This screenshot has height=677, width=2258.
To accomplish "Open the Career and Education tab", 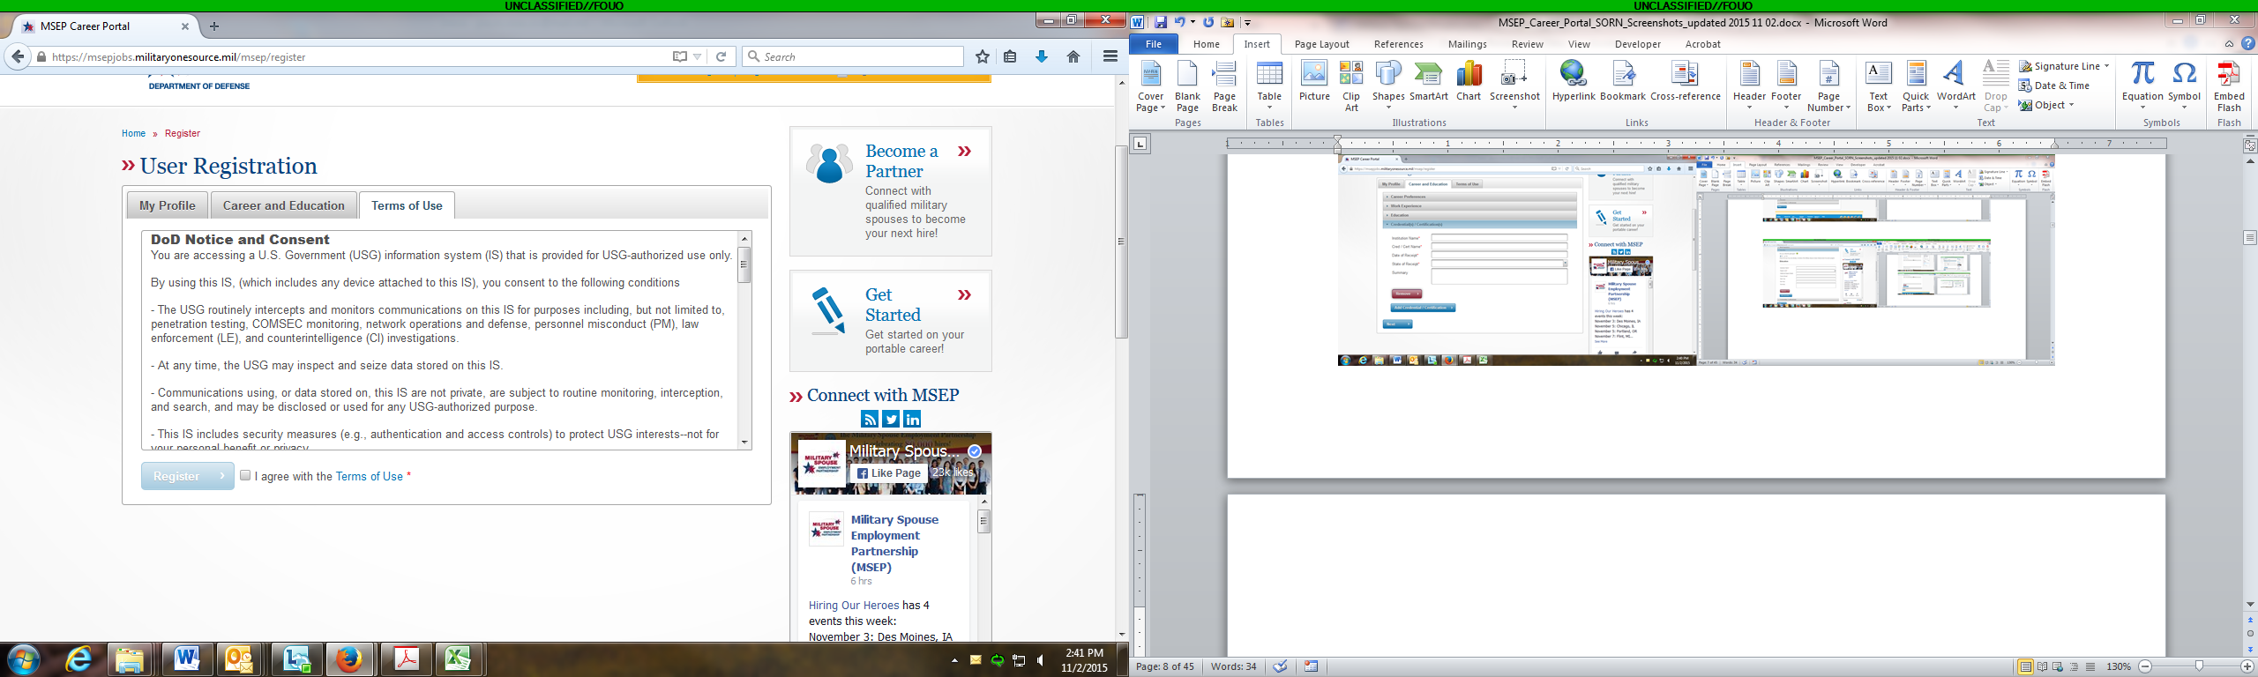I will [284, 205].
